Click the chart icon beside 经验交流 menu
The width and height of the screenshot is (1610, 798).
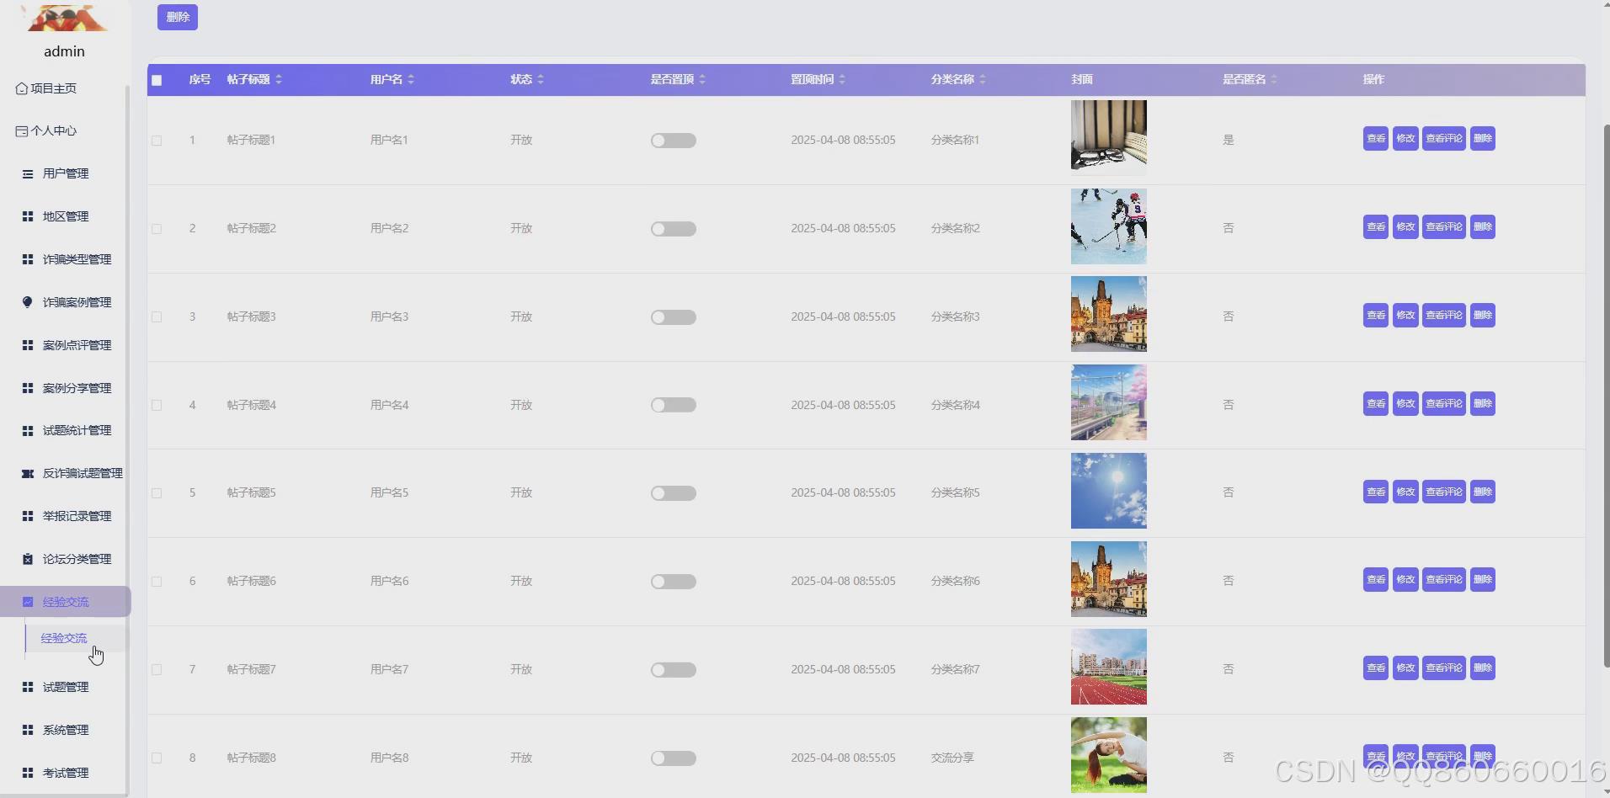(x=28, y=602)
